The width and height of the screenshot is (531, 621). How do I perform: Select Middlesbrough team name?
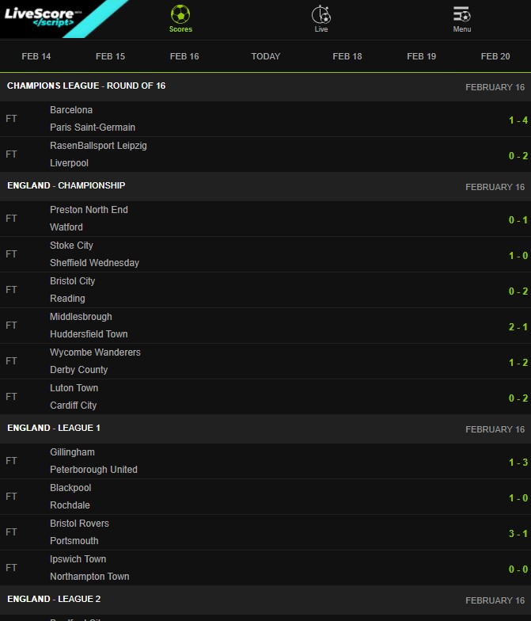(x=81, y=317)
